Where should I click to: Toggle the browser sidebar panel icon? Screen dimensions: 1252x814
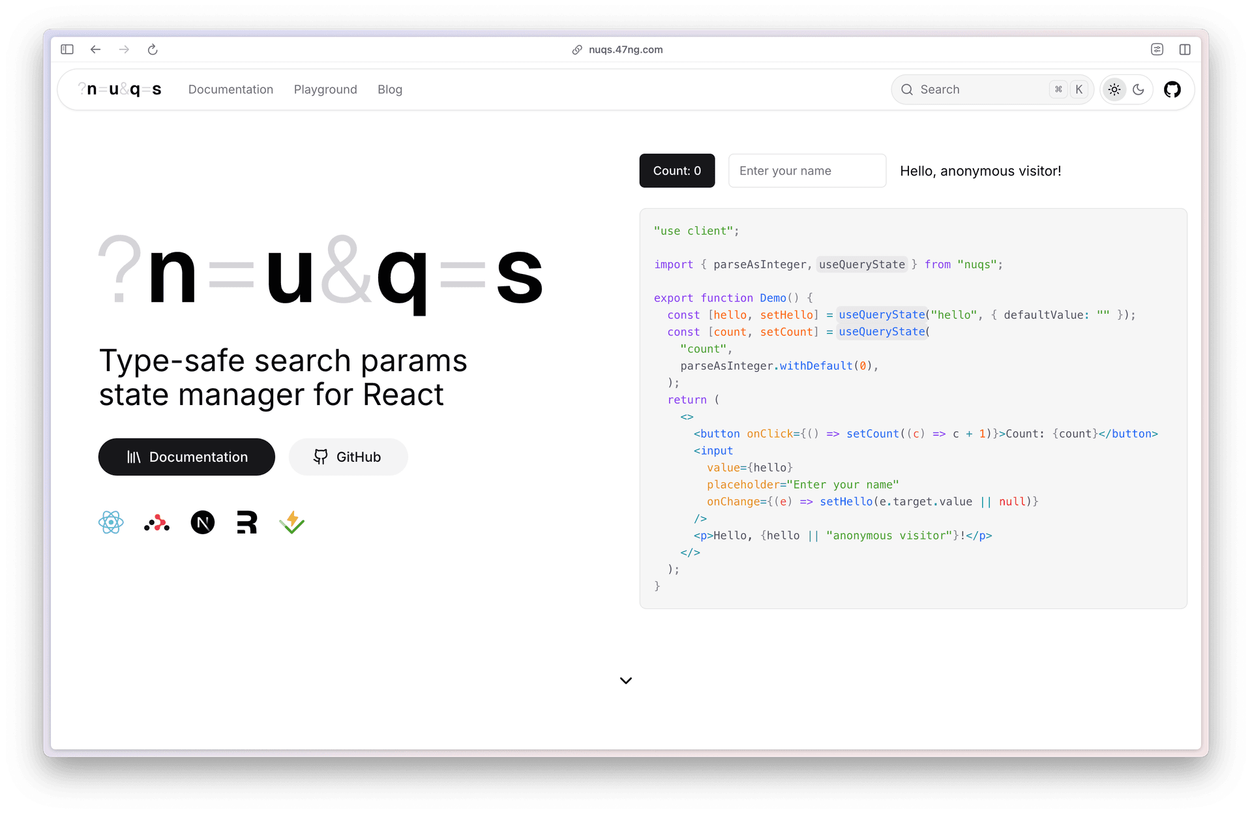[67, 50]
